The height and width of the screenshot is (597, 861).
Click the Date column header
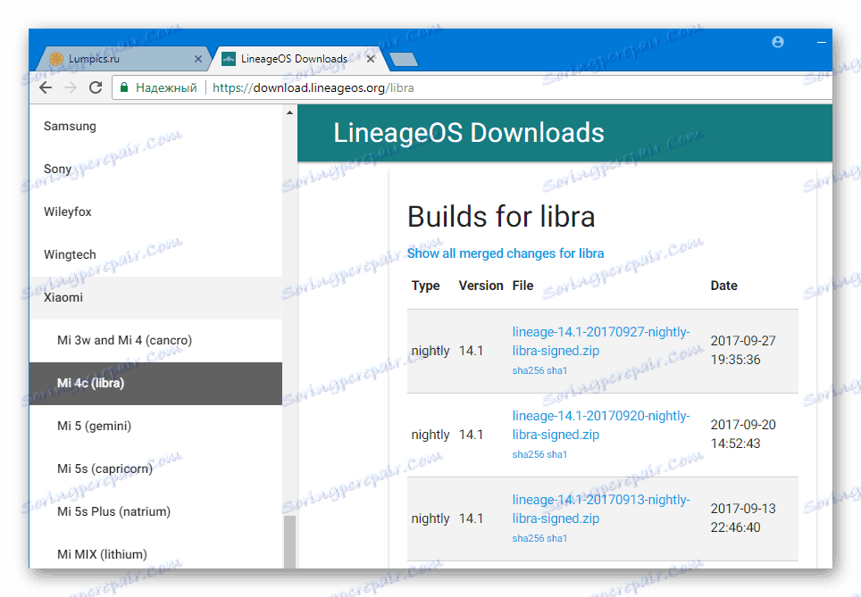[x=723, y=286]
